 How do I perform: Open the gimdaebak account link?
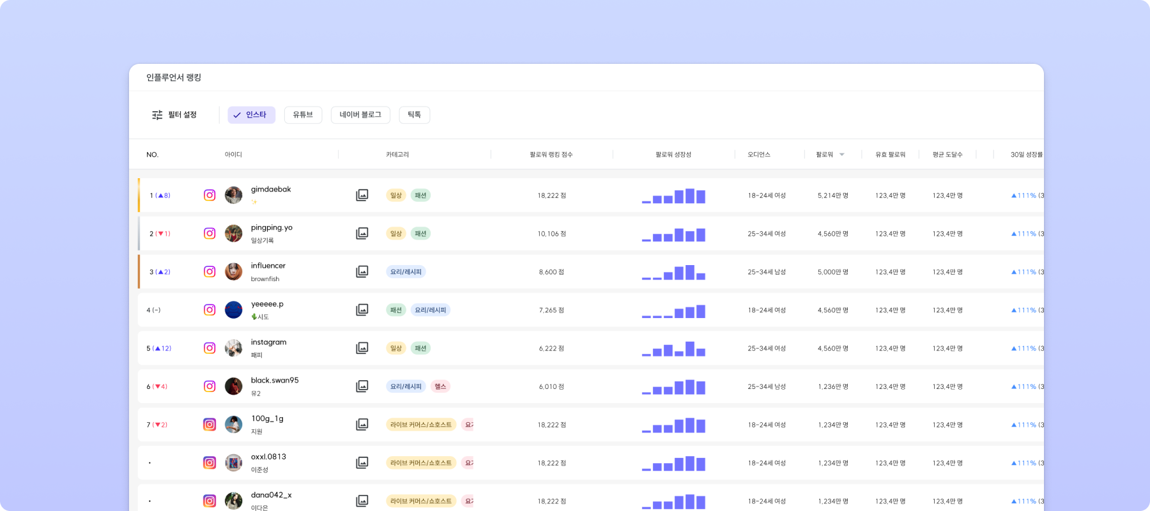click(271, 189)
